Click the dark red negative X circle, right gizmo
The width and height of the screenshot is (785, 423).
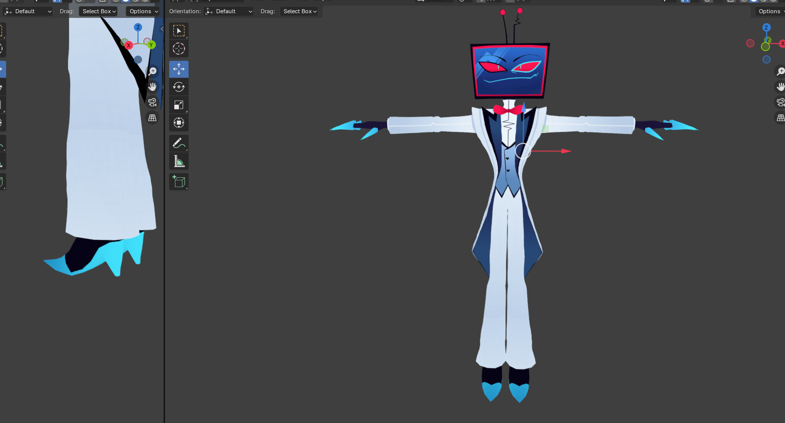750,43
